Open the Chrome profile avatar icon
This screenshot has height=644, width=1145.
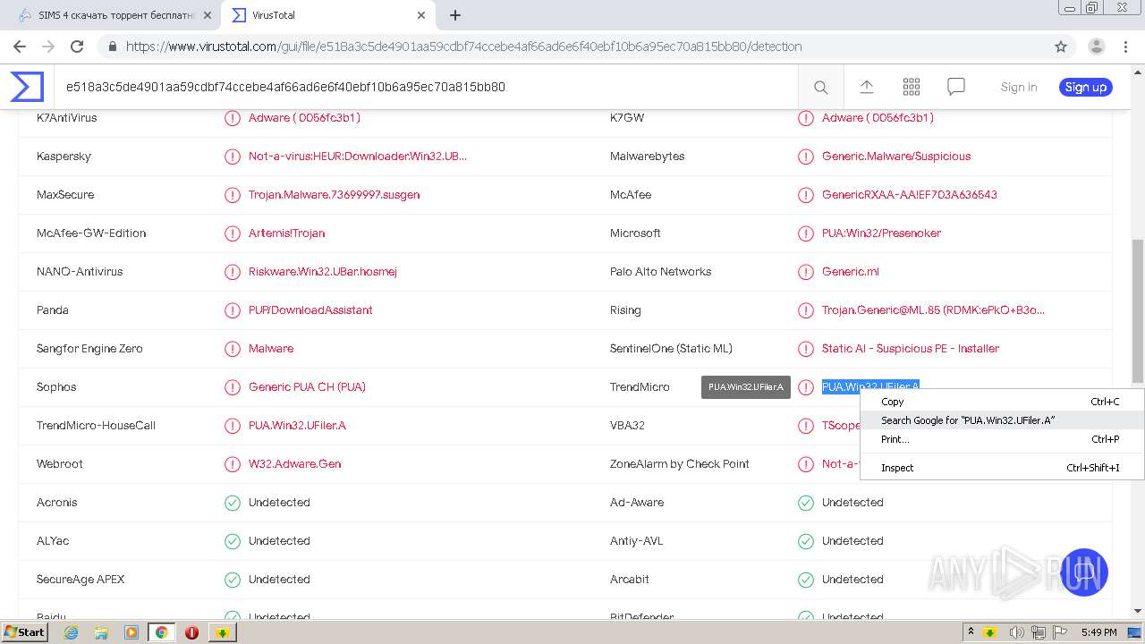(x=1096, y=47)
